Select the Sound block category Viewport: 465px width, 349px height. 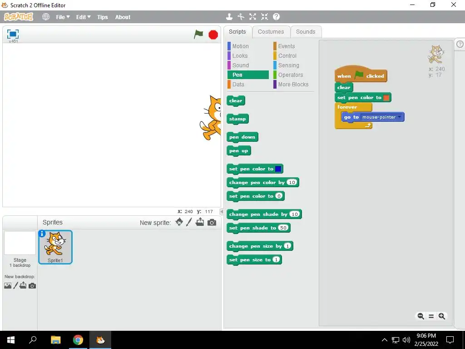tap(248, 65)
